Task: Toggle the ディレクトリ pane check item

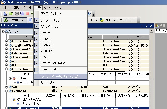Action: [x=36, y=45]
